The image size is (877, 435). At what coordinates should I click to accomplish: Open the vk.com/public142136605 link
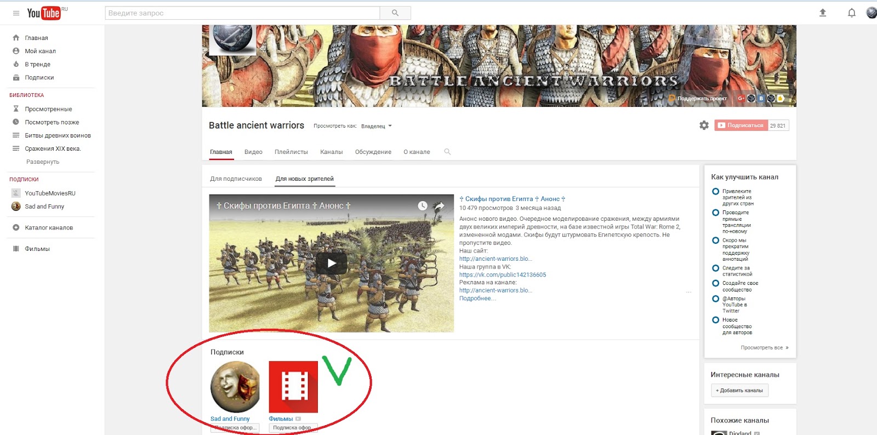click(503, 274)
